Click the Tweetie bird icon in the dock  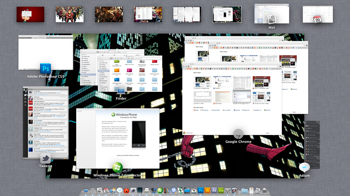pos(133,190)
